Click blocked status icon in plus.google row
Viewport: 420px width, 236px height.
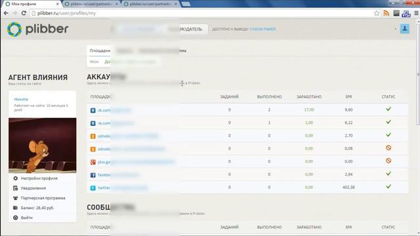click(388, 161)
